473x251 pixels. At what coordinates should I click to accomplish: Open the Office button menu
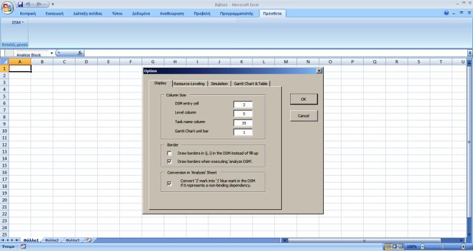point(7,7)
